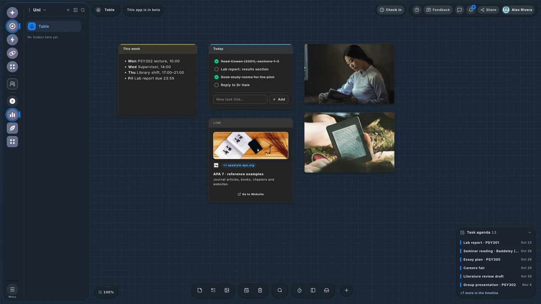Open the planet orbit icon in the rail
This screenshot has width=541, height=304.
coord(12,53)
